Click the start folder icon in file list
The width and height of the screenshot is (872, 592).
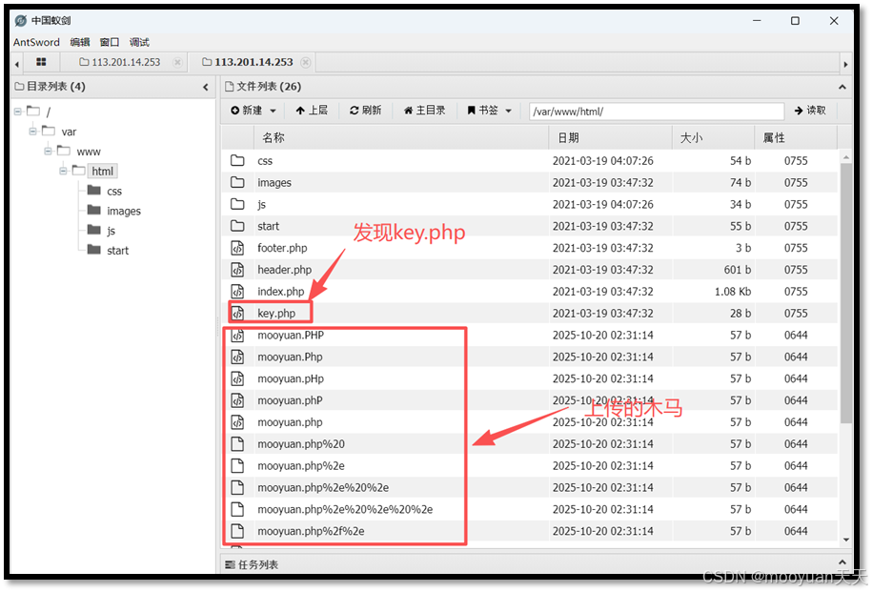(x=237, y=226)
